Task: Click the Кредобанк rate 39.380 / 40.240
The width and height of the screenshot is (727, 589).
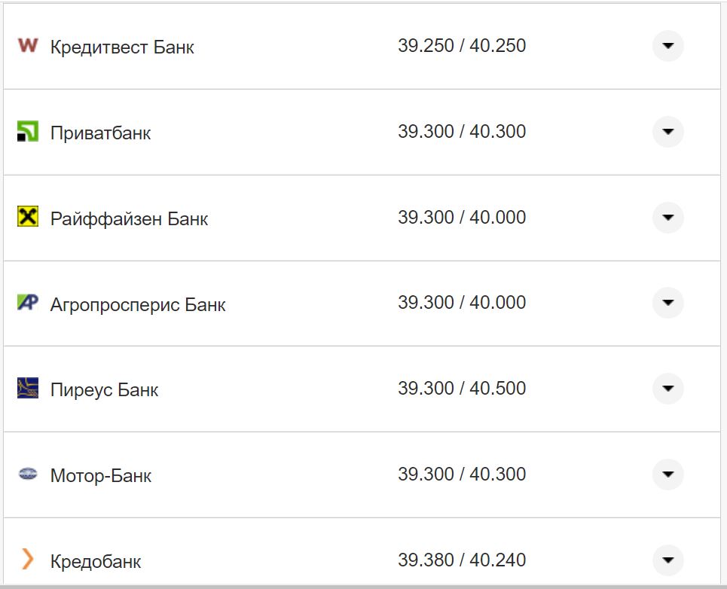Action: click(462, 560)
